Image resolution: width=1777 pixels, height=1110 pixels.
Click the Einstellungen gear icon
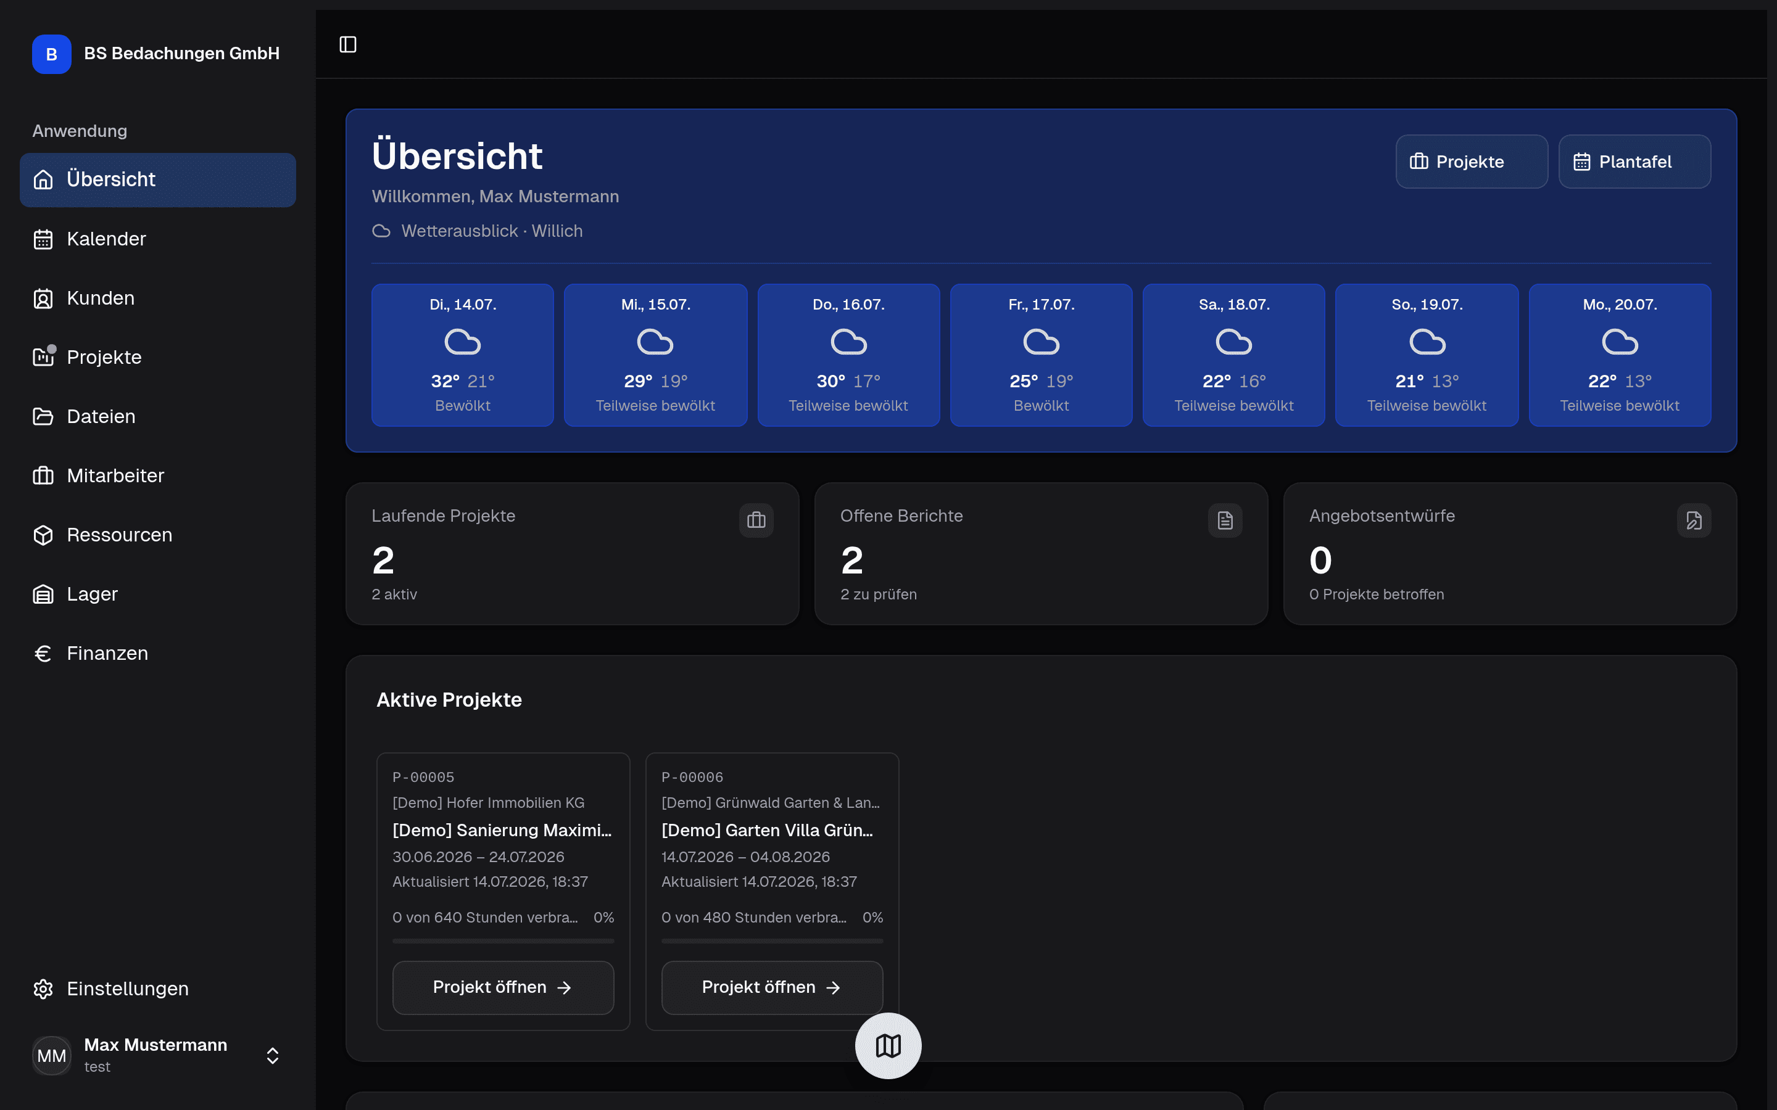coord(43,989)
